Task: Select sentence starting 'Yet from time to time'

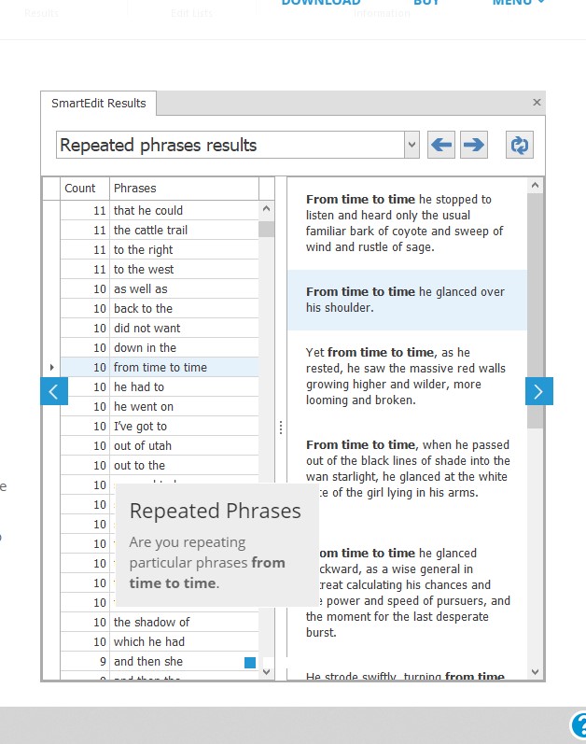Action: pos(407,376)
